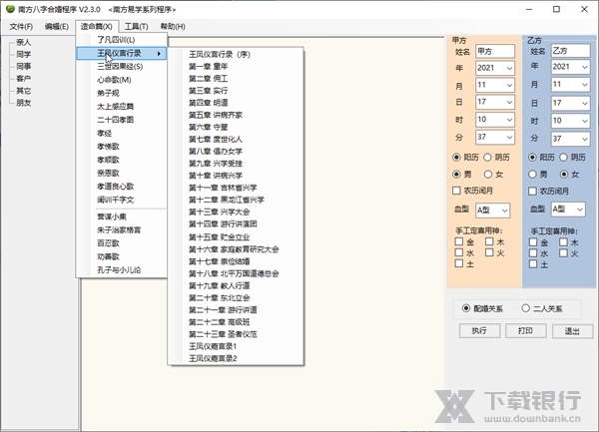This screenshot has width=599, height=432.
Task: Open the 文件(F) menu
Action: coord(21,26)
